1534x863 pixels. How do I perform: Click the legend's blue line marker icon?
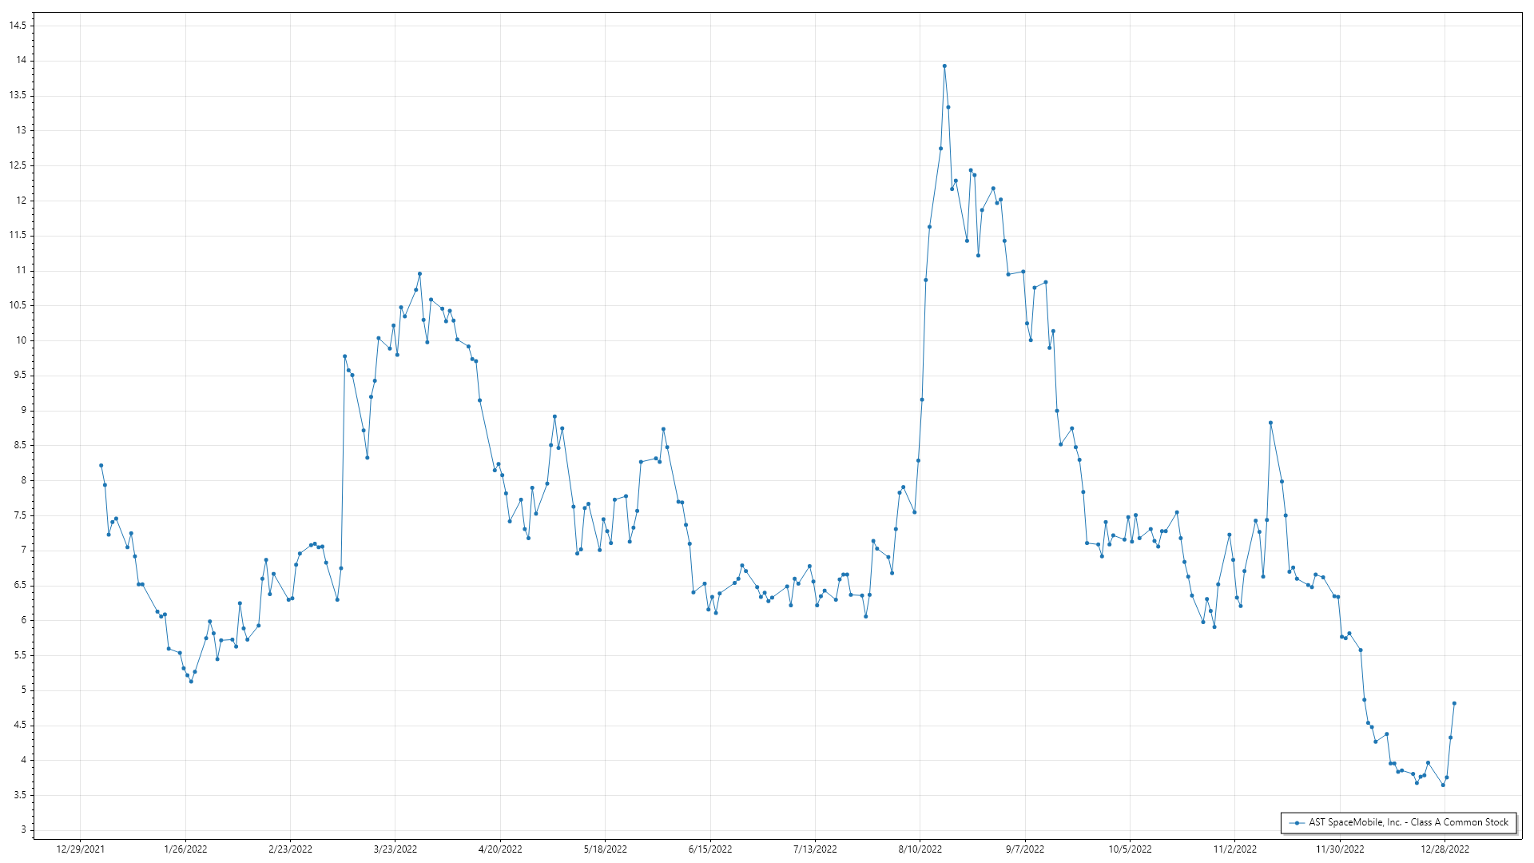[x=1297, y=823]
